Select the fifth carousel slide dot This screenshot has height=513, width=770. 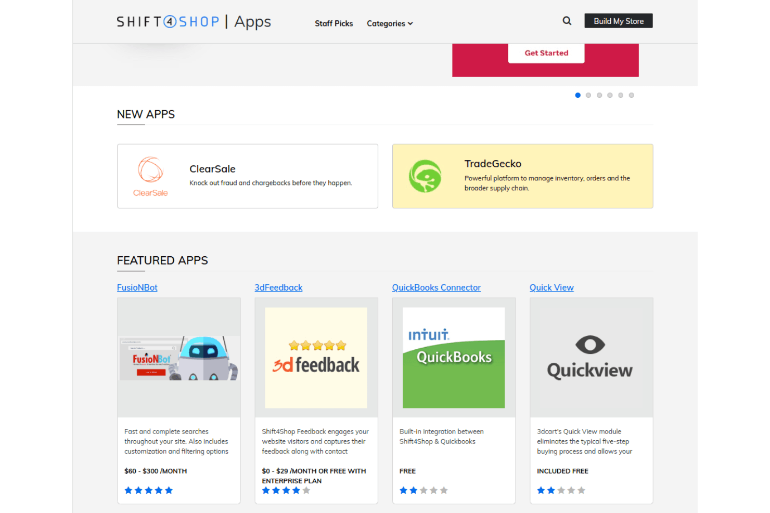point(621,95)
